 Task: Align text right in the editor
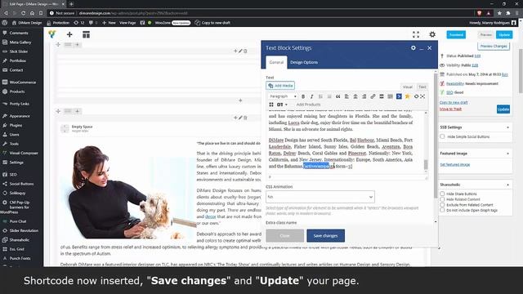coord(364,96)
